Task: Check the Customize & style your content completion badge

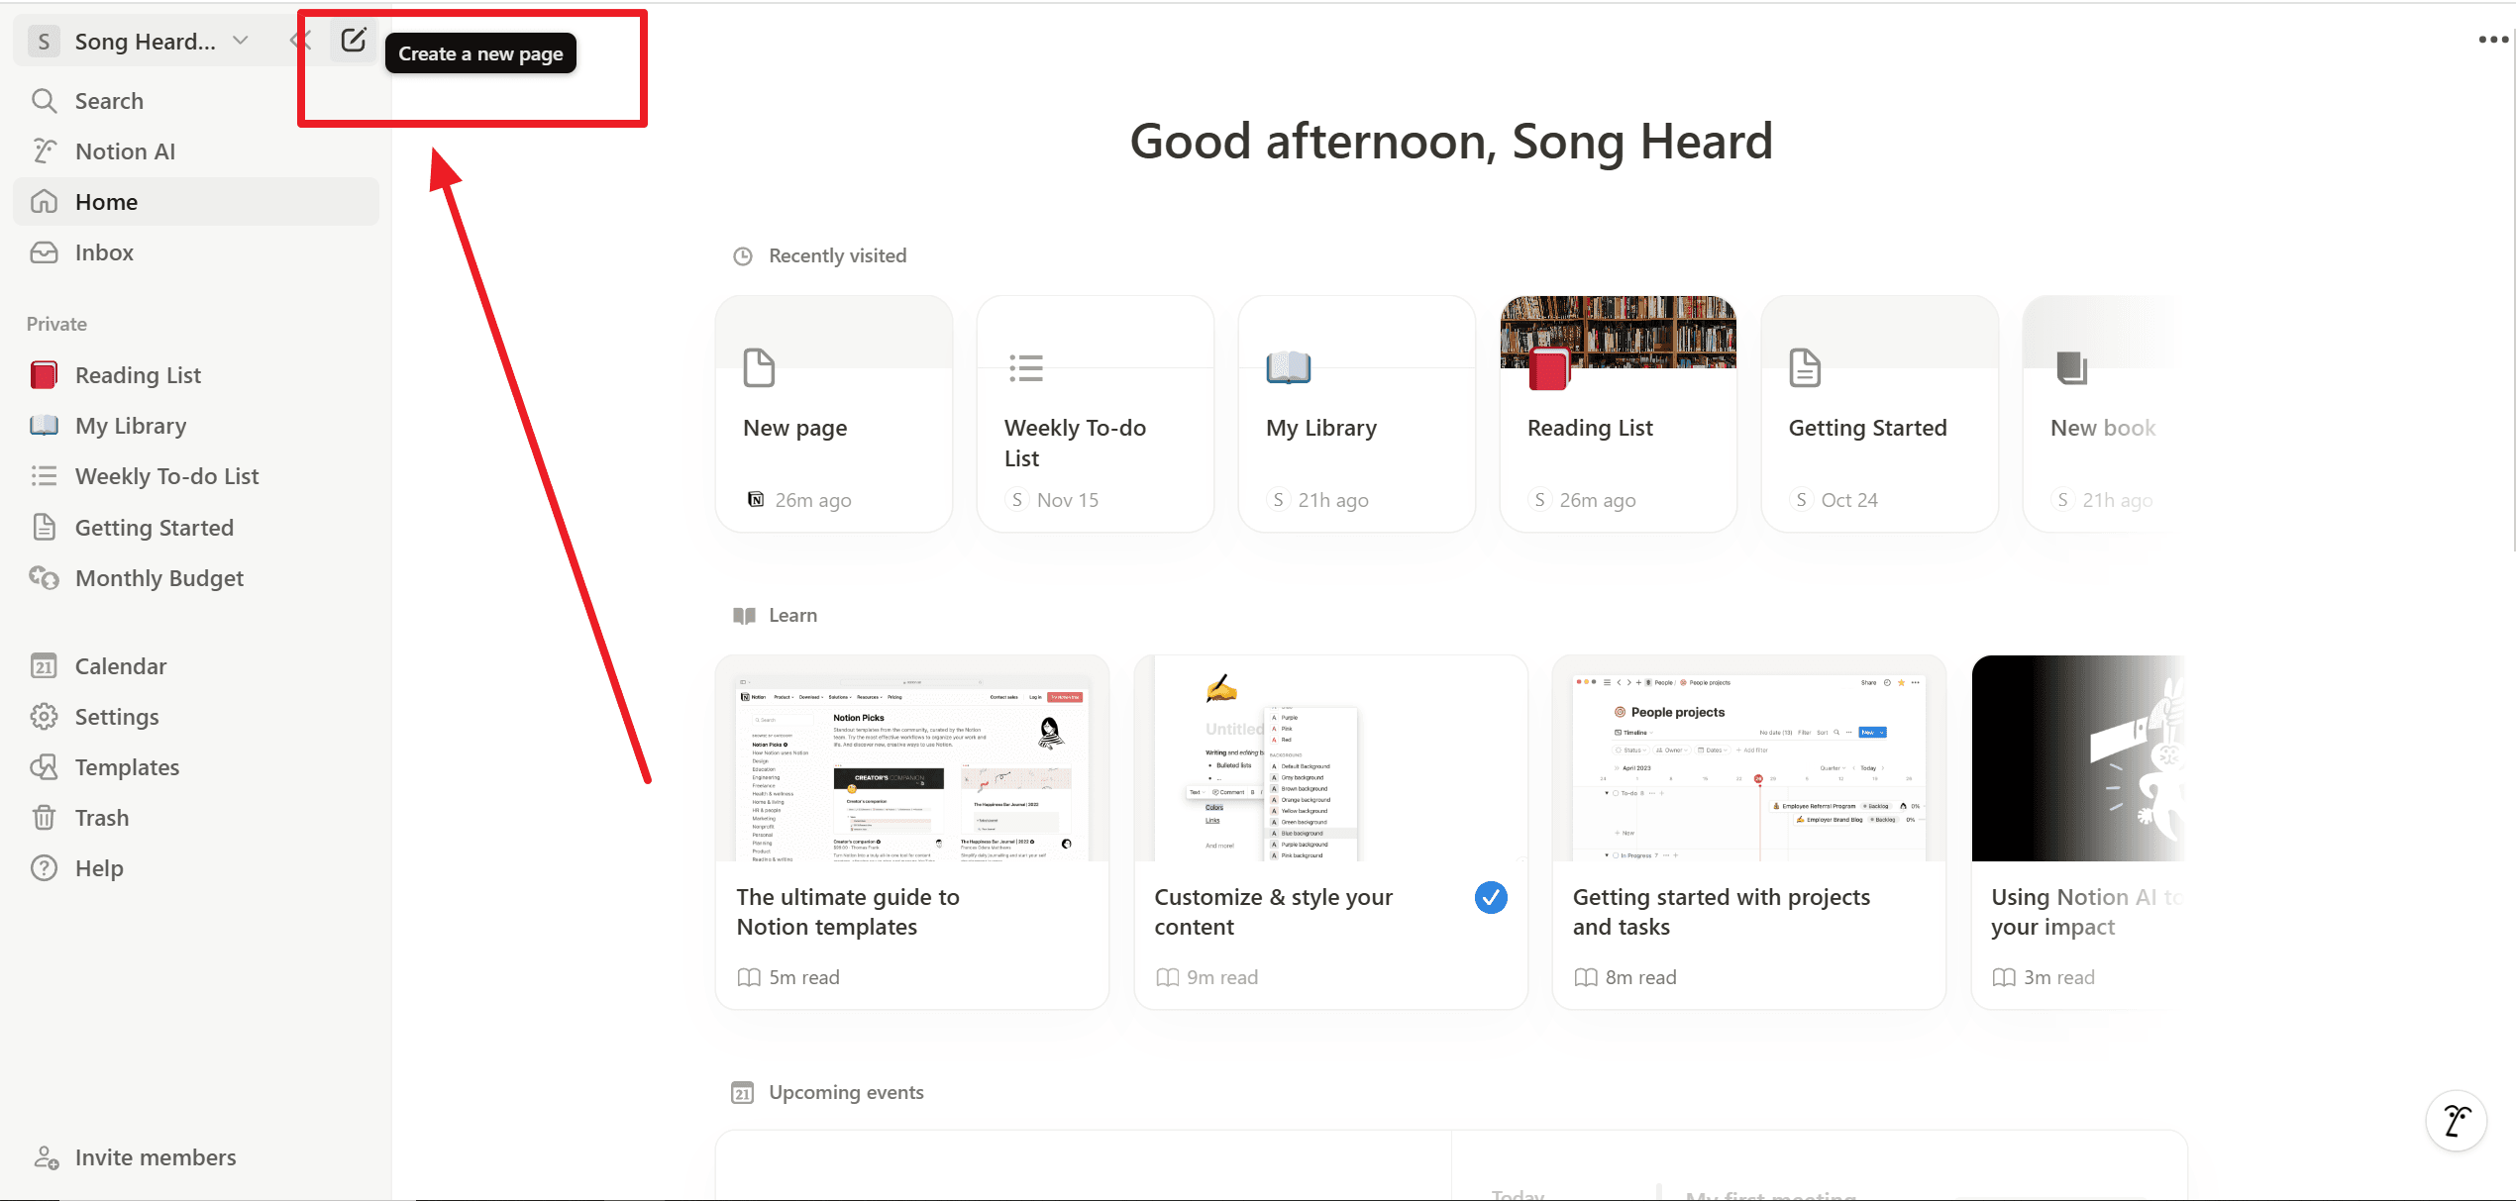Action: tap(1489, 898)
